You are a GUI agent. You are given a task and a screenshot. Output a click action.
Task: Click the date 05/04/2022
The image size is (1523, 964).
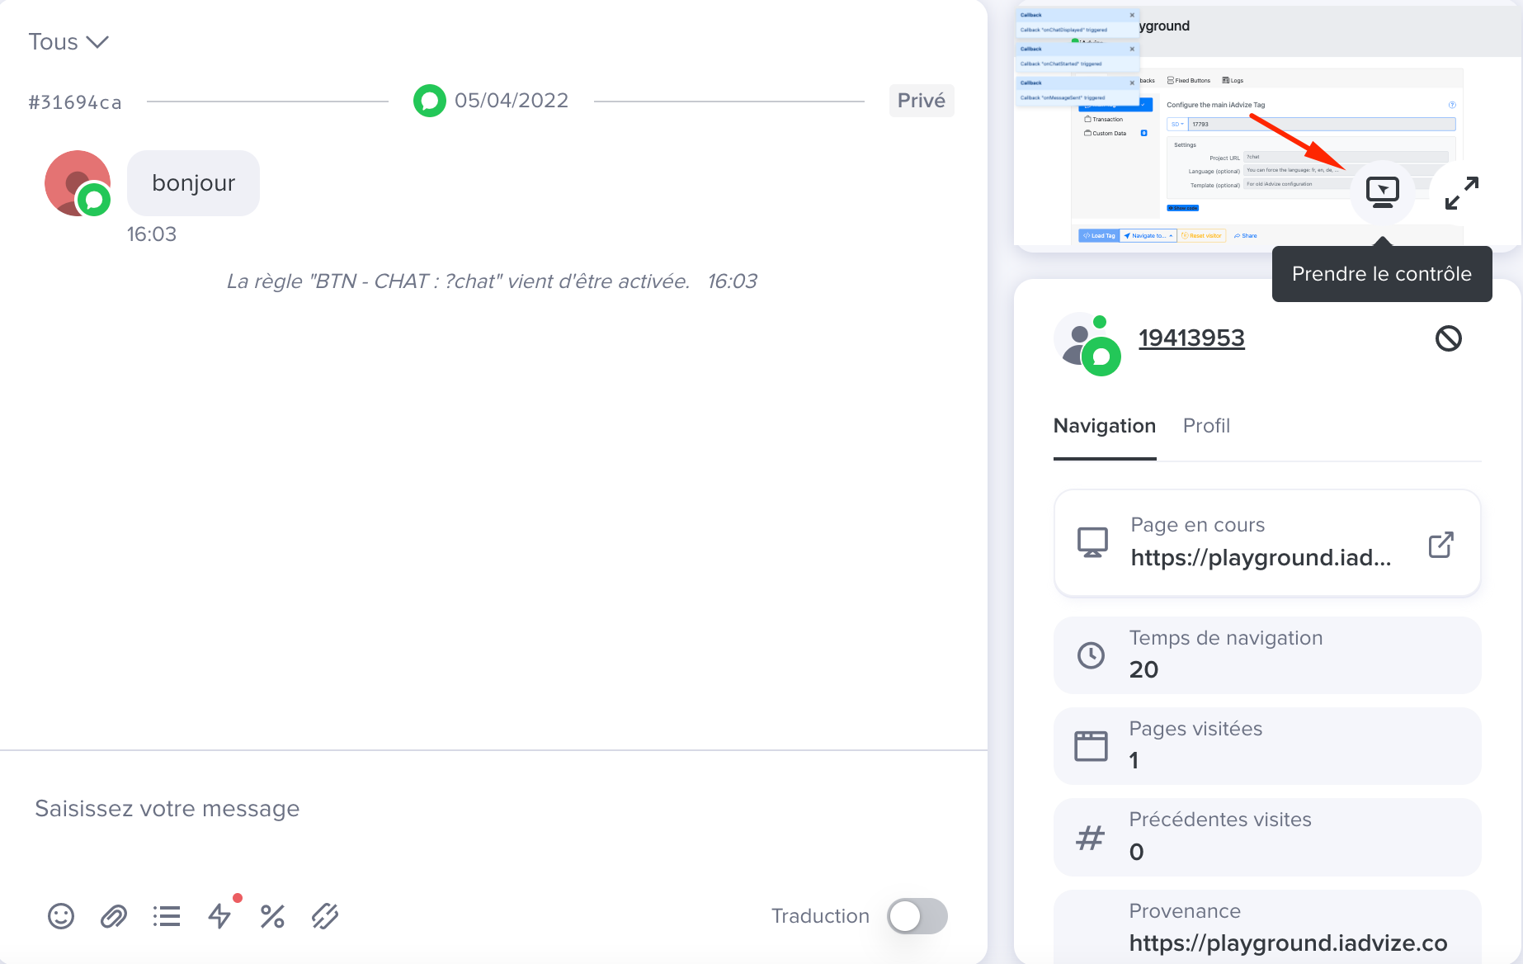[x=512, y=101]
